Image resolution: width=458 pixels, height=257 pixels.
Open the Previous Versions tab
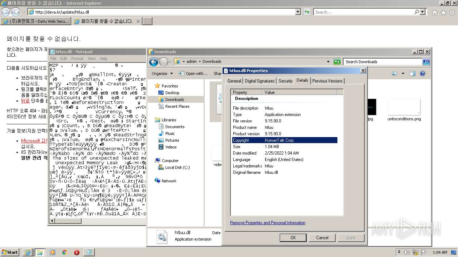point(327,81)
